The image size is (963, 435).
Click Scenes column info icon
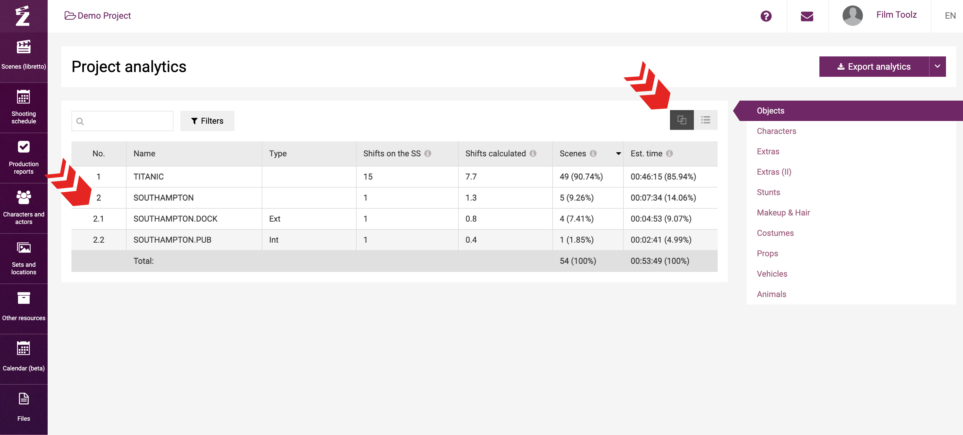click(x=593, y=154)
